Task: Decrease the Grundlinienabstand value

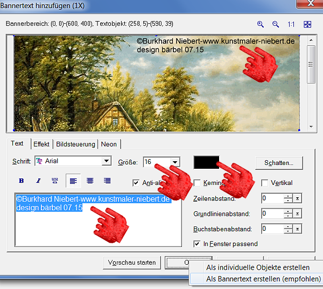Action: pos(288,216)
